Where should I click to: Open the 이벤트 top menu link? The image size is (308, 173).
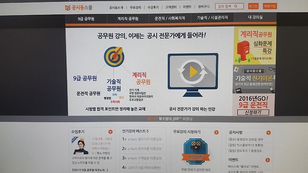[187, 7]
